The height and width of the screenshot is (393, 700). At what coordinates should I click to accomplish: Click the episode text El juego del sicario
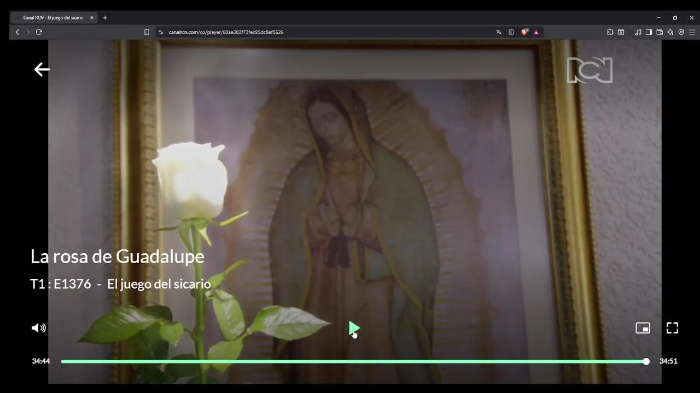159,284
